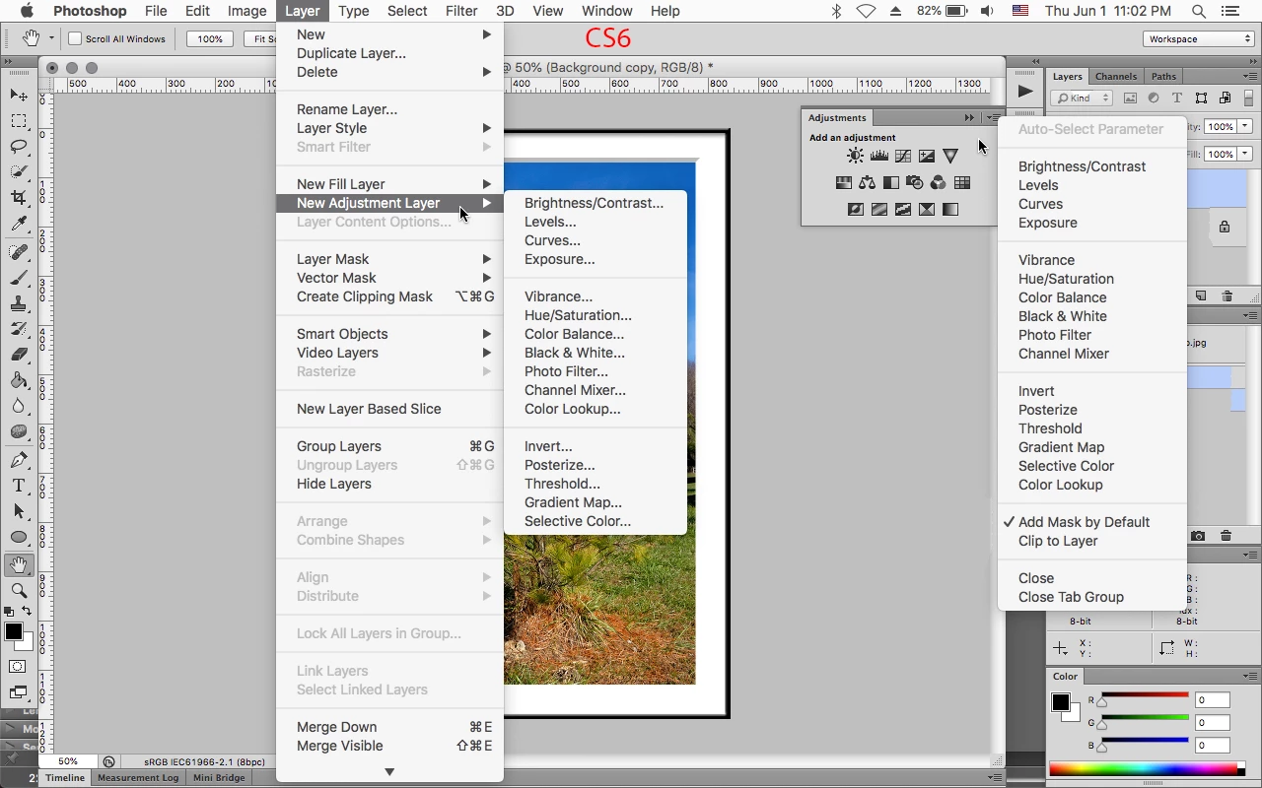1262x788 pixels.
Task: Click the R value field showing 0
Action: tap(1212, 700)
